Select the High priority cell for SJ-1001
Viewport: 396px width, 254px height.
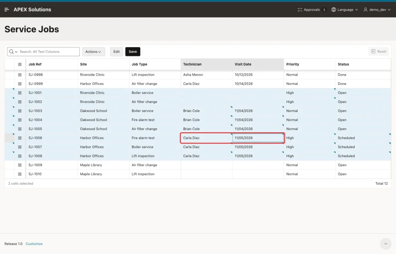pyautogui.click(x=310, y=93)
